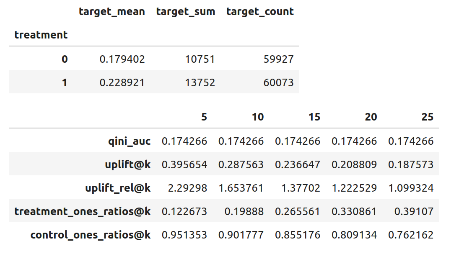
Task: Click the column header 5
Action: (x=204, y=117)
